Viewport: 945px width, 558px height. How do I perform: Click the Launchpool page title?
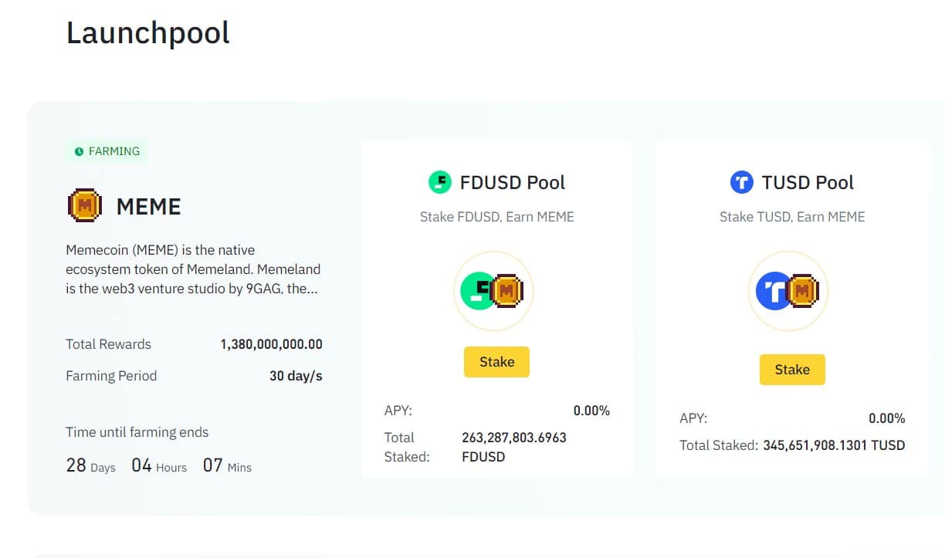147,32
